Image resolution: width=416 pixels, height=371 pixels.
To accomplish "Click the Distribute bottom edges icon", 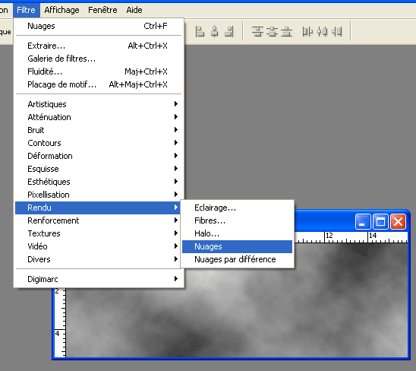I will click(286, 32).
